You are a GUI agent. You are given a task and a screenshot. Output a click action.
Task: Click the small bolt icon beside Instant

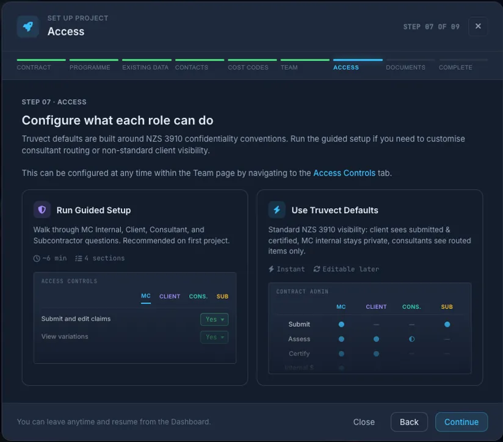point(271,269)
